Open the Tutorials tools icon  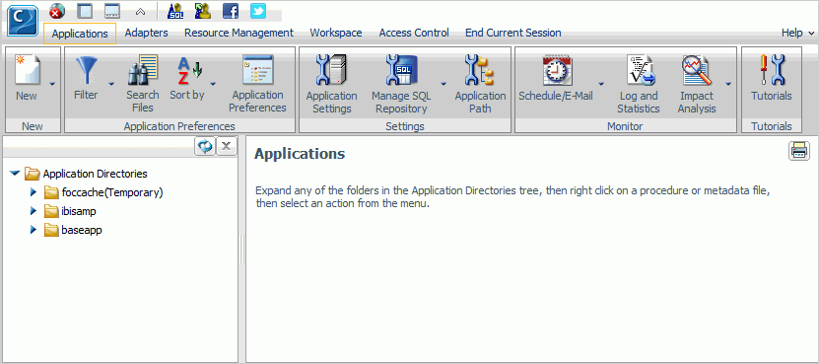772,70
